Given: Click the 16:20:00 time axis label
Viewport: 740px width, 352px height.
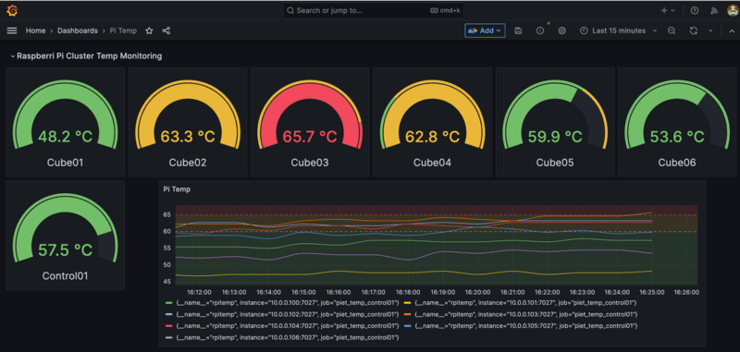Looking at the screenshot, I should coord(478,292).
